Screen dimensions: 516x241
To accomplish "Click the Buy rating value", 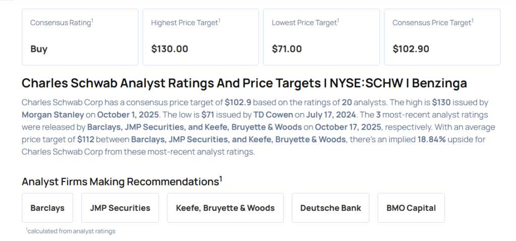I will point(39,49).
